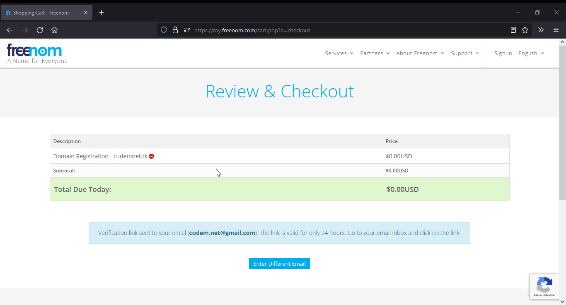The image size is (566, 305).
Task: Click the Price column header
Action: point(392,141)
